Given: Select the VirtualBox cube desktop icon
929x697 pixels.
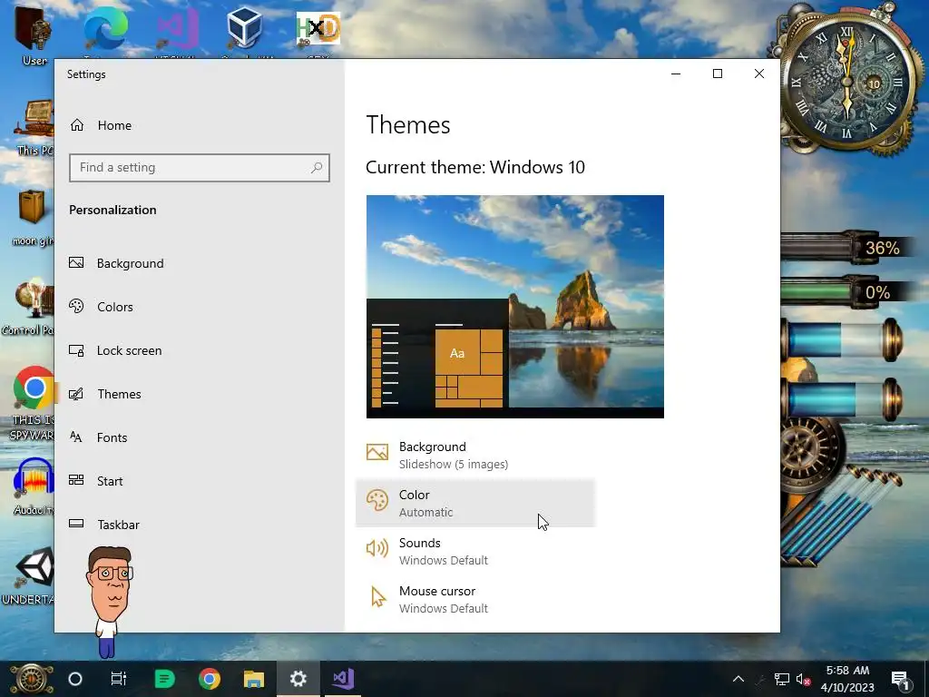Looking at the screenshot, I should (x=244, y=30).
